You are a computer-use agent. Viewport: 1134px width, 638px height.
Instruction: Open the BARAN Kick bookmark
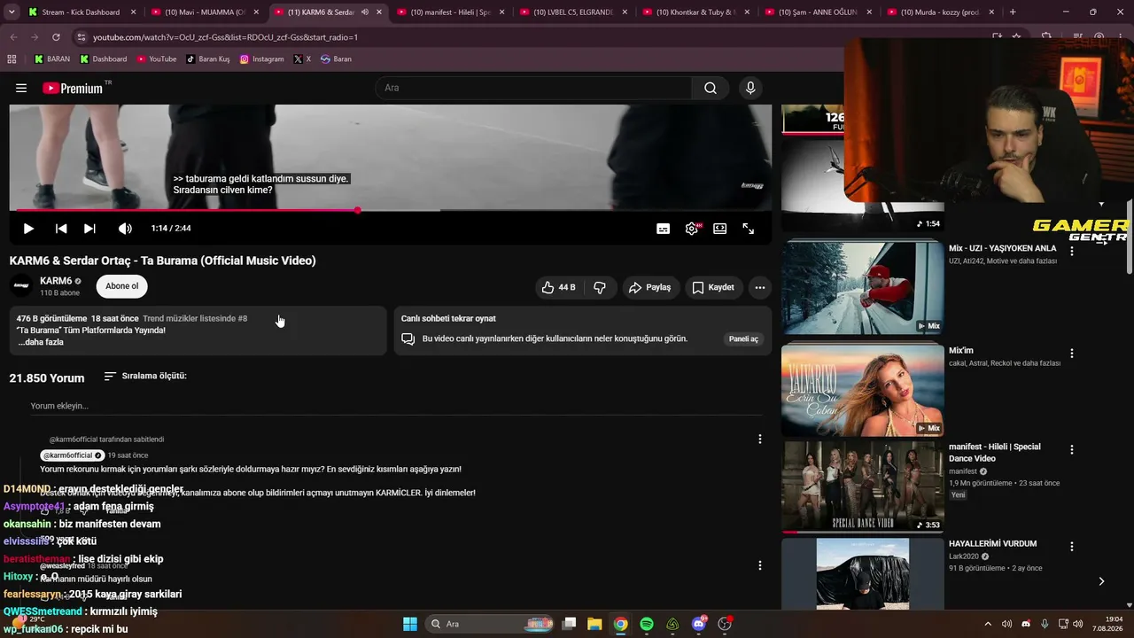pos(52,59)
